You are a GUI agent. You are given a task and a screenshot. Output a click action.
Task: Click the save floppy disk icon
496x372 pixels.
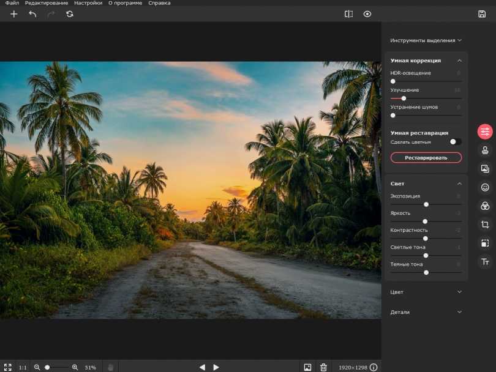[482, 14]
